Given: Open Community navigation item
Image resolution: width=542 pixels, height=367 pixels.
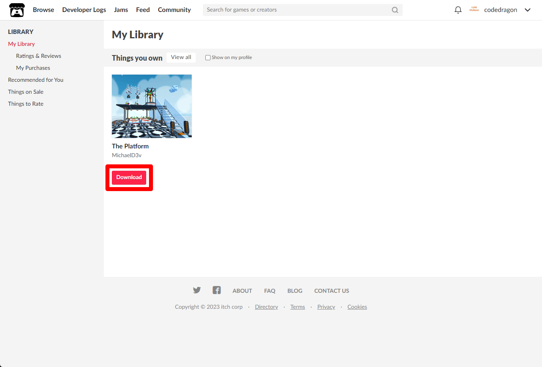Looking at the screenshot, I should click(x=175, y=10).
